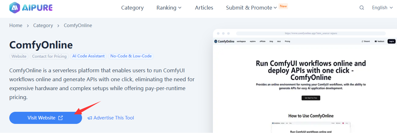
Task: Click the Visit Website button
Action: pos(45,118)
